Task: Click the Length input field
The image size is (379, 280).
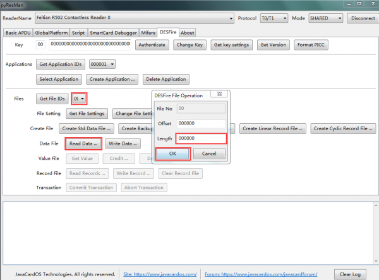Action: (x=200, y=138)
